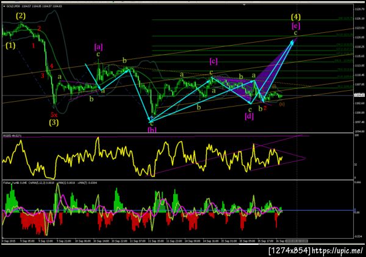Click the Fisher_Yur4ik indicator label
This screenshot has height=257, width=366.
coord(13,183)
